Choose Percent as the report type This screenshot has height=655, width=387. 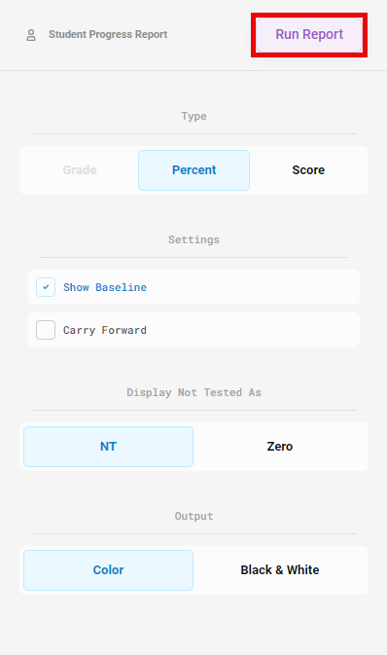click(x=194, y=170)
